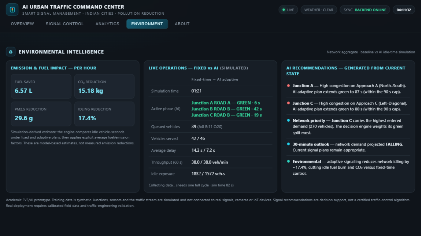This screenshot has width=421, height=236.
Task: Click the red bullet beside Junction C congestion recommendation
Action: [x=288, y=103]
